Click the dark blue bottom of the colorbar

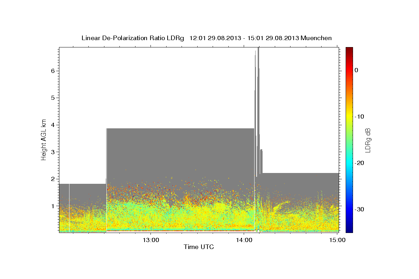click(x=349, y=228)
